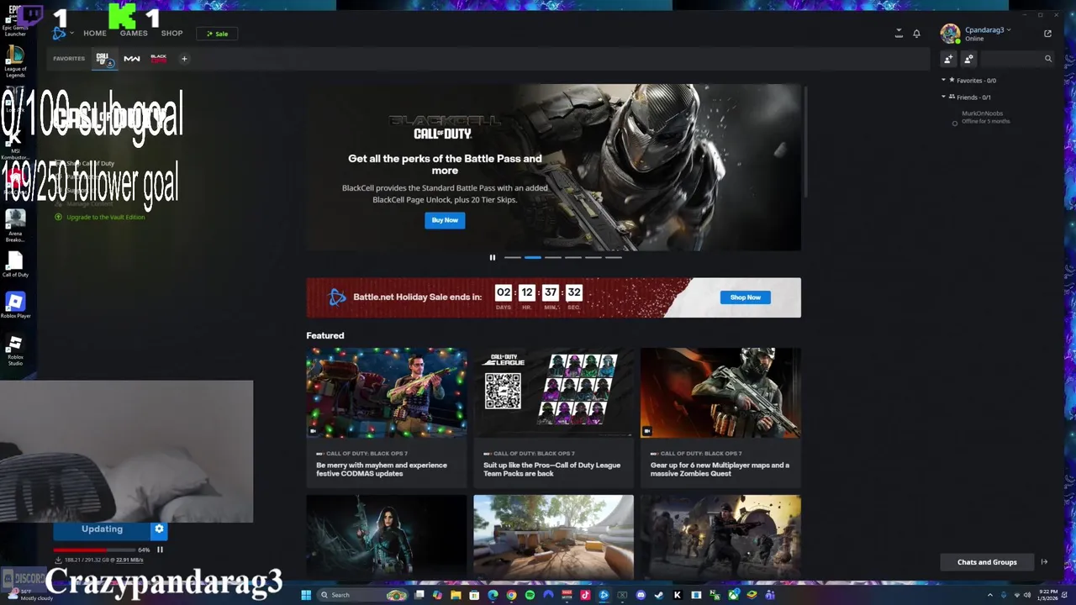The width and height of the screenshot is (1076, 605).
Task: Open Google Chrome from the taskbar
Action: coord(511,595)
